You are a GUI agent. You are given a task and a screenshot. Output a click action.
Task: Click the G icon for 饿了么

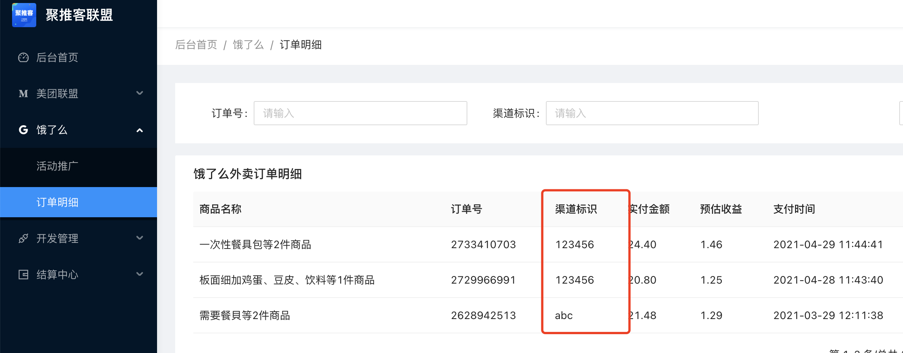(23, 130)
